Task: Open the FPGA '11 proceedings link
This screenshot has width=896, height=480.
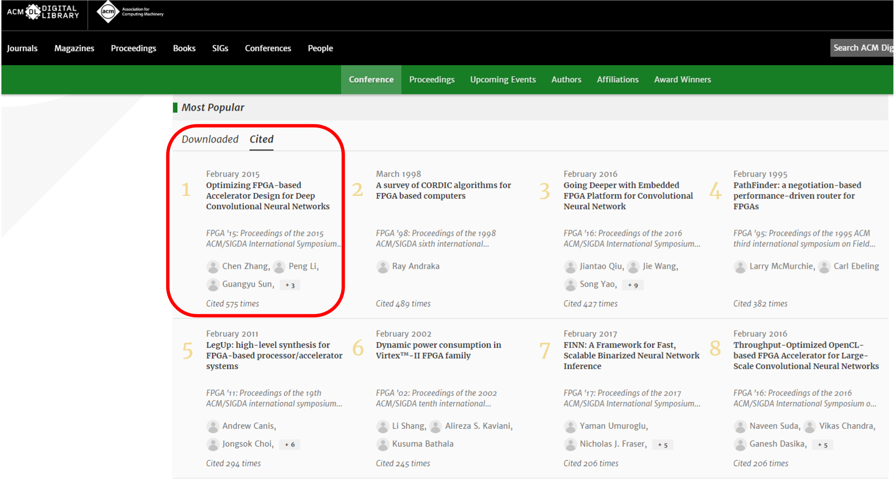Action: tap(274, 398)
